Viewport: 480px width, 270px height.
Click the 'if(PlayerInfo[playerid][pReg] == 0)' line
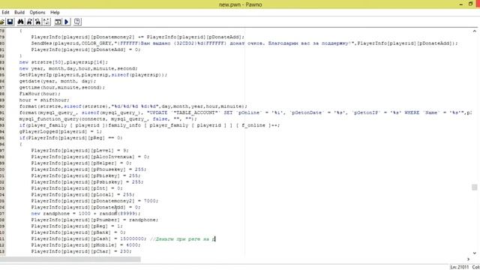pyautogui.click(x=70, y=138)
